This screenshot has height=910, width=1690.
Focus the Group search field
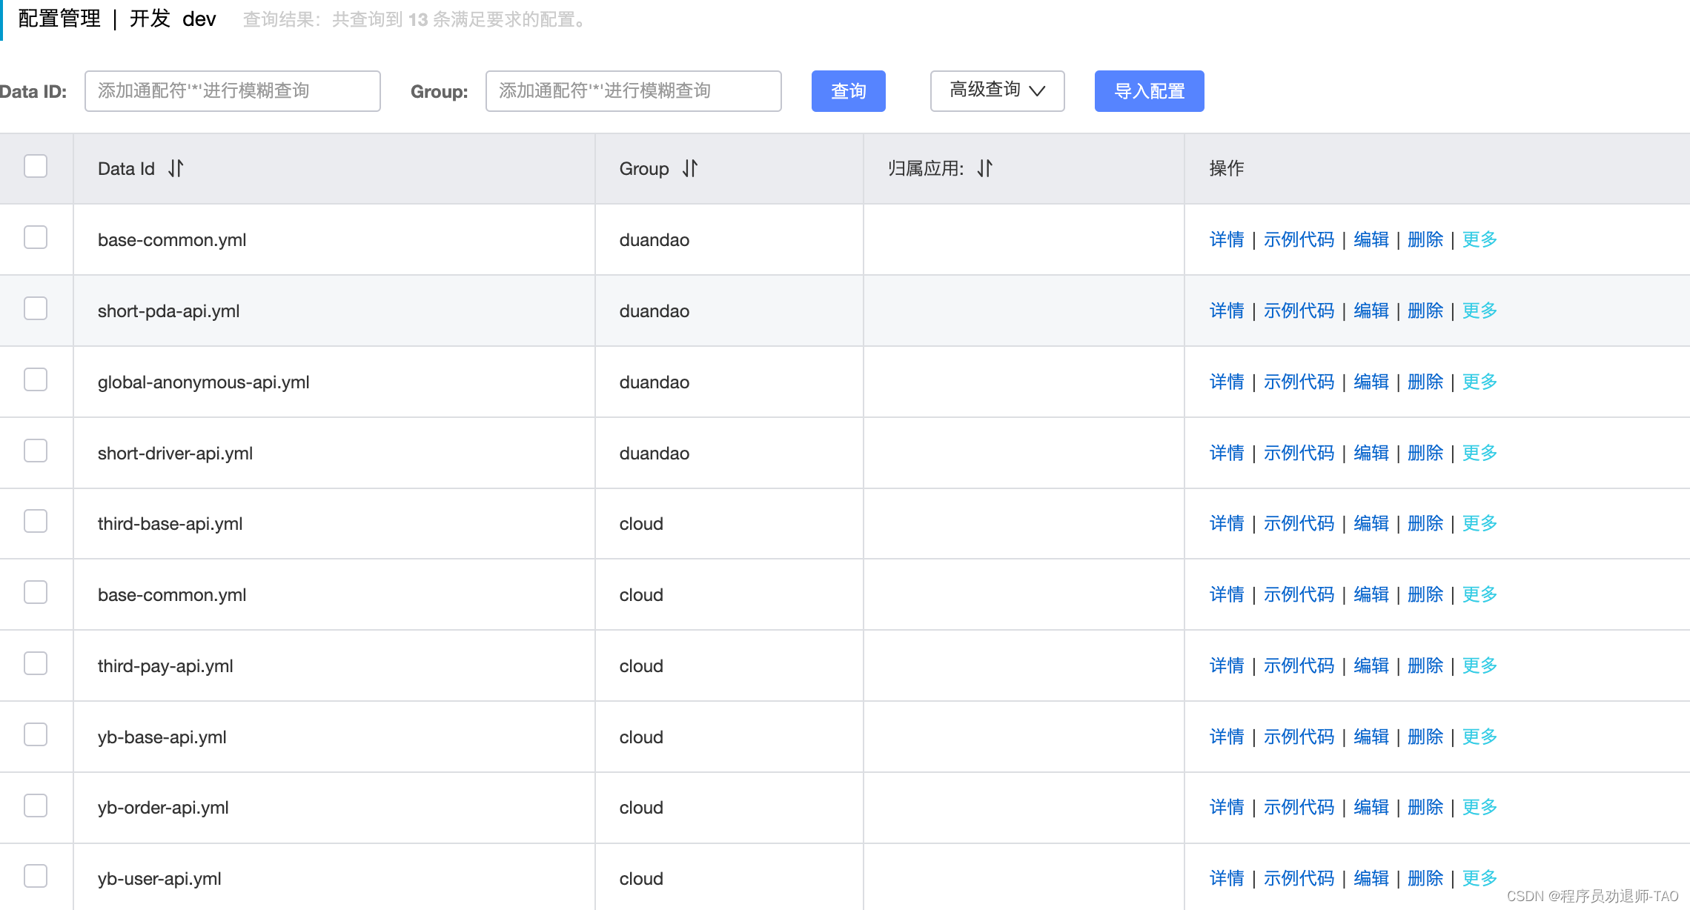coord(634,91)
